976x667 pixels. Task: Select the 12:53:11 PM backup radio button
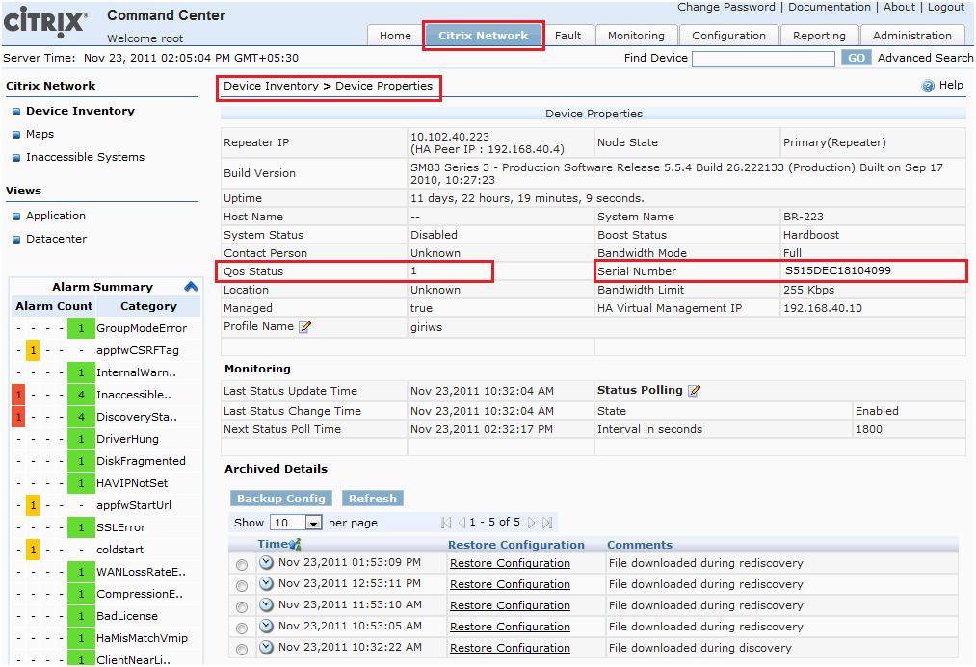pyautogui.click(x=242, y=585)
